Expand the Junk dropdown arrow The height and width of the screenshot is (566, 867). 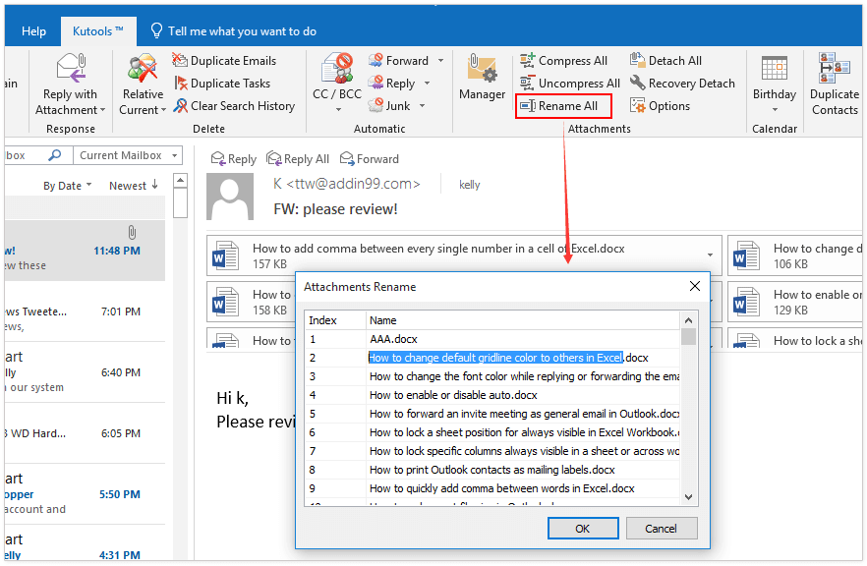point(421,105)
